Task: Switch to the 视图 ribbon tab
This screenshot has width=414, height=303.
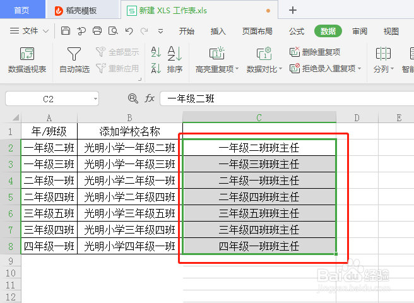Action: click(x=391, y=31)
